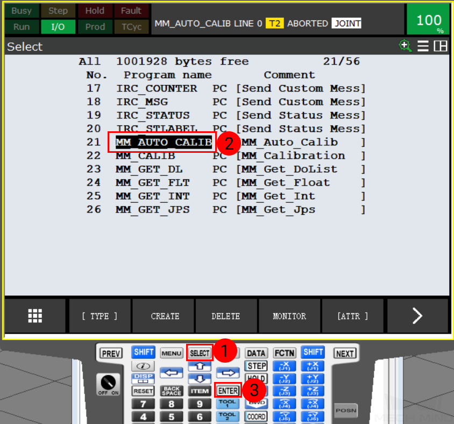This screenshot has height=424, width=454.
Task: Click the JOINT coordinate label in status line
Action: [346, 23]
